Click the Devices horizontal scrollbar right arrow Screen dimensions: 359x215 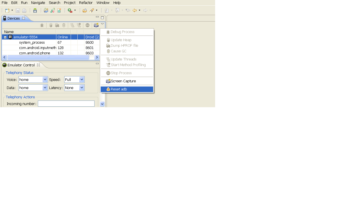point(97,57)
